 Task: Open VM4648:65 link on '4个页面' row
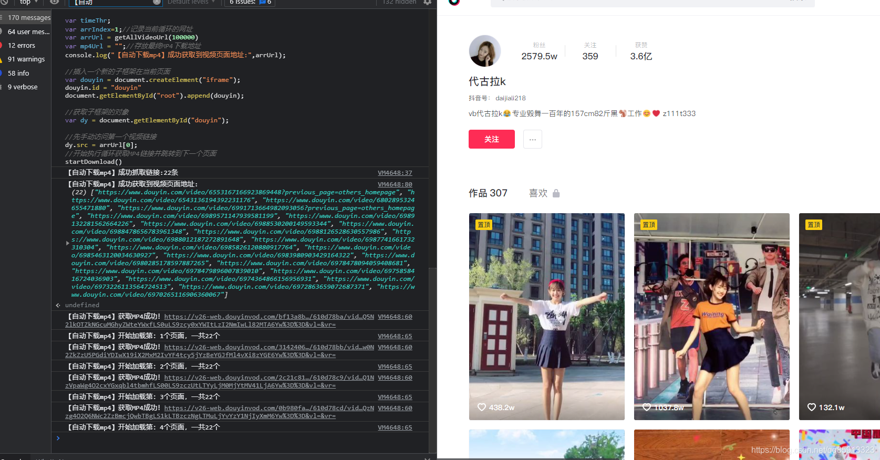coord(395,427)
